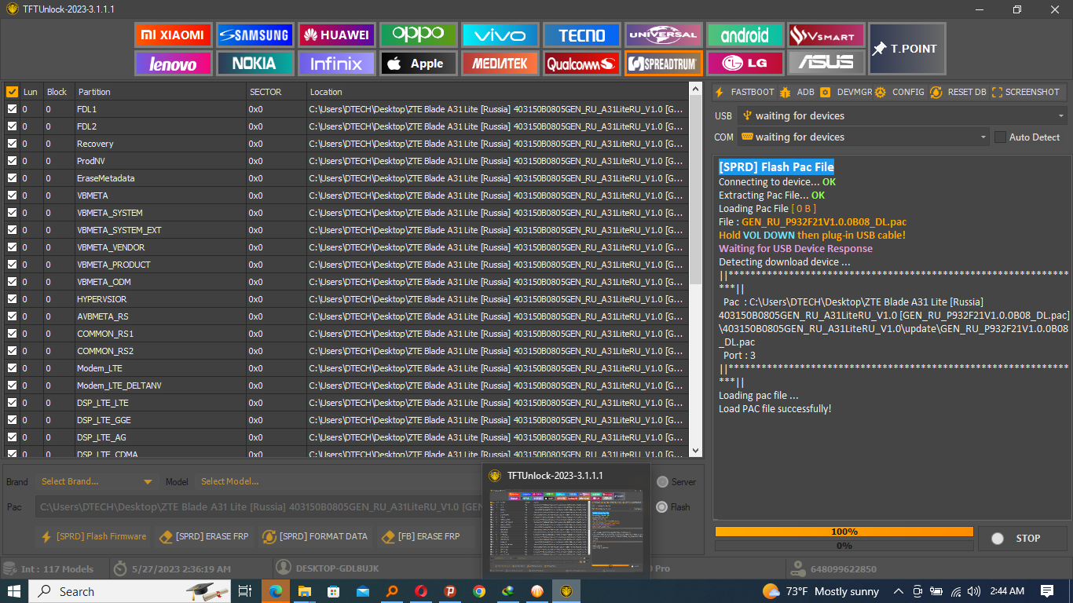
Task: Open the T.POINT test point module
Action: tap(907, 49)
